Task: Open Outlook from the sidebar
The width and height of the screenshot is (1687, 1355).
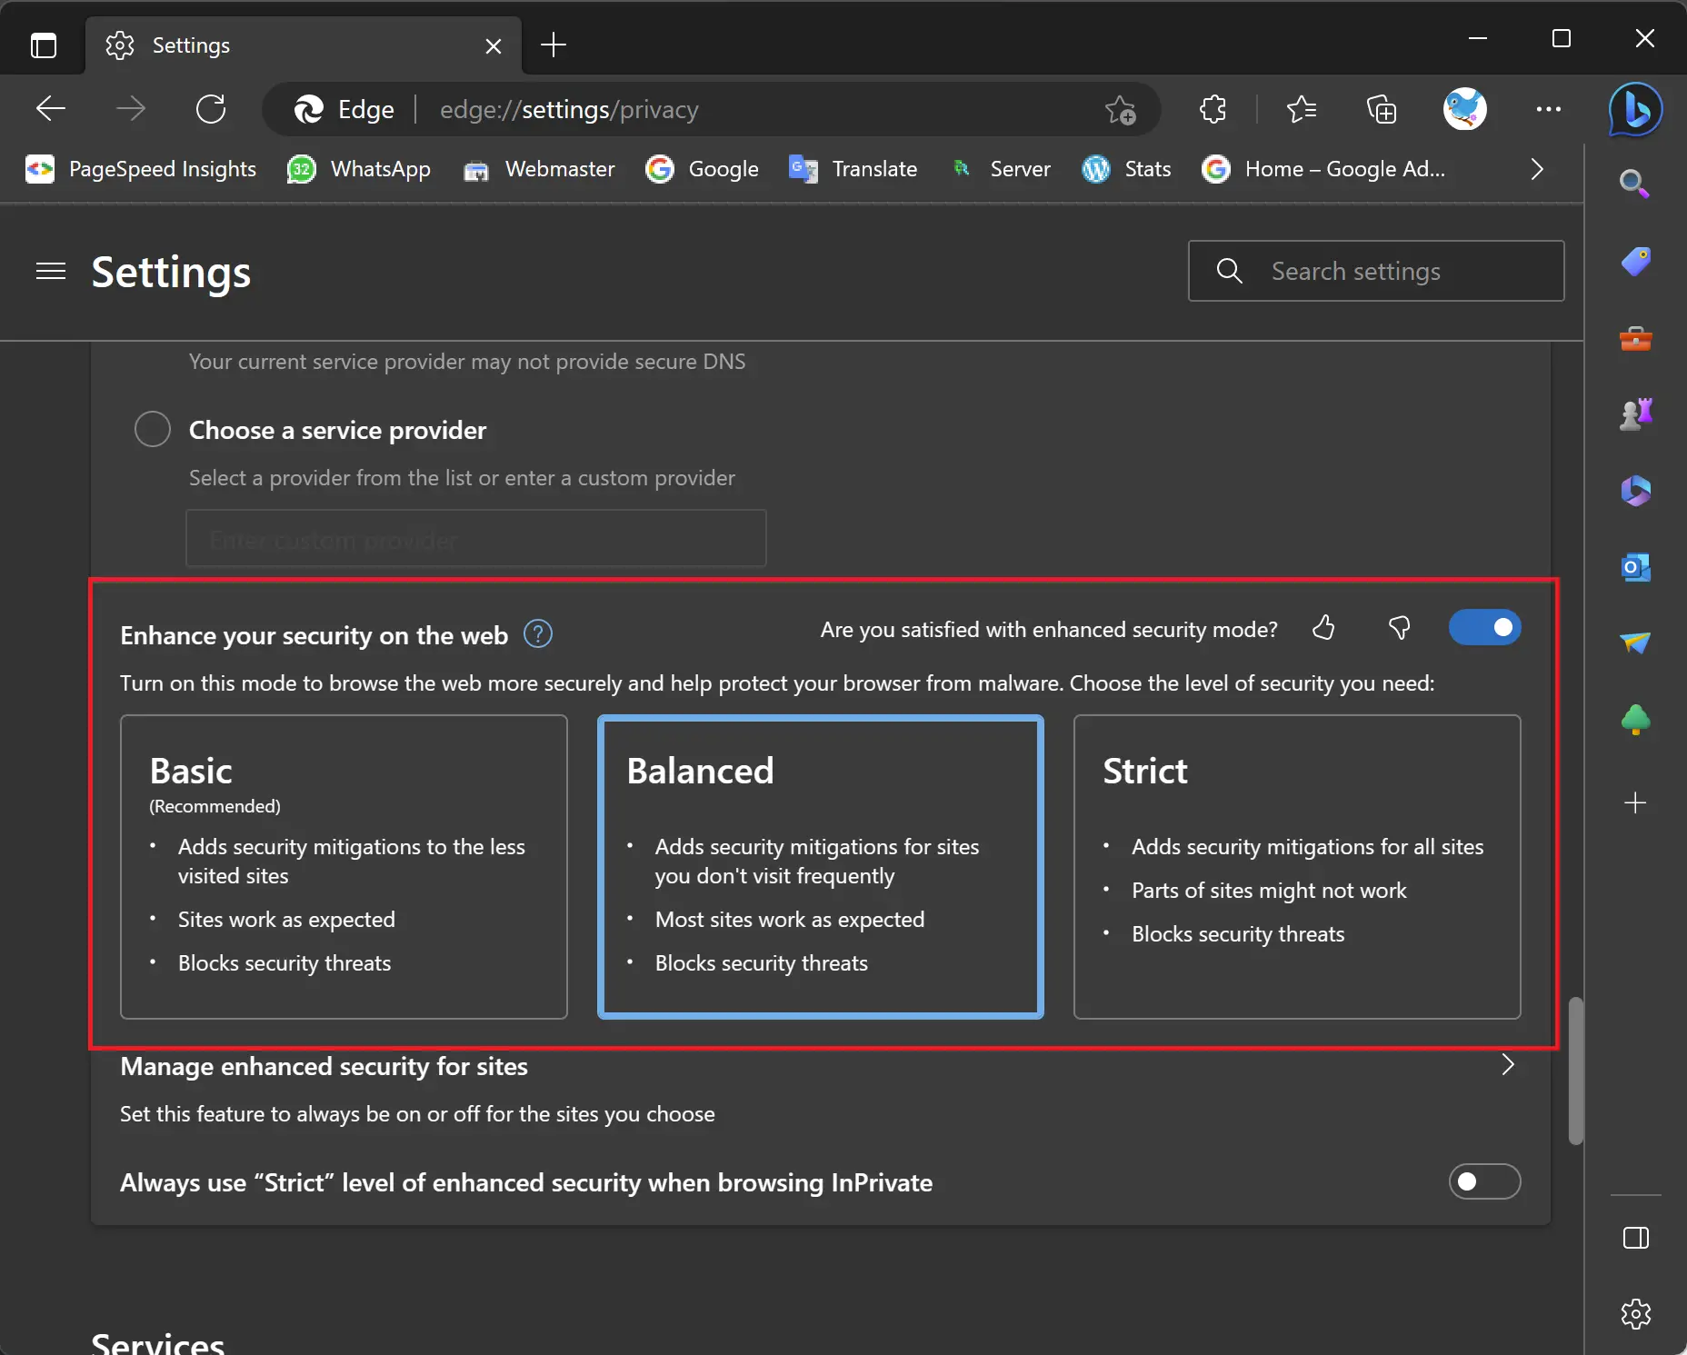Action: 1636,568
